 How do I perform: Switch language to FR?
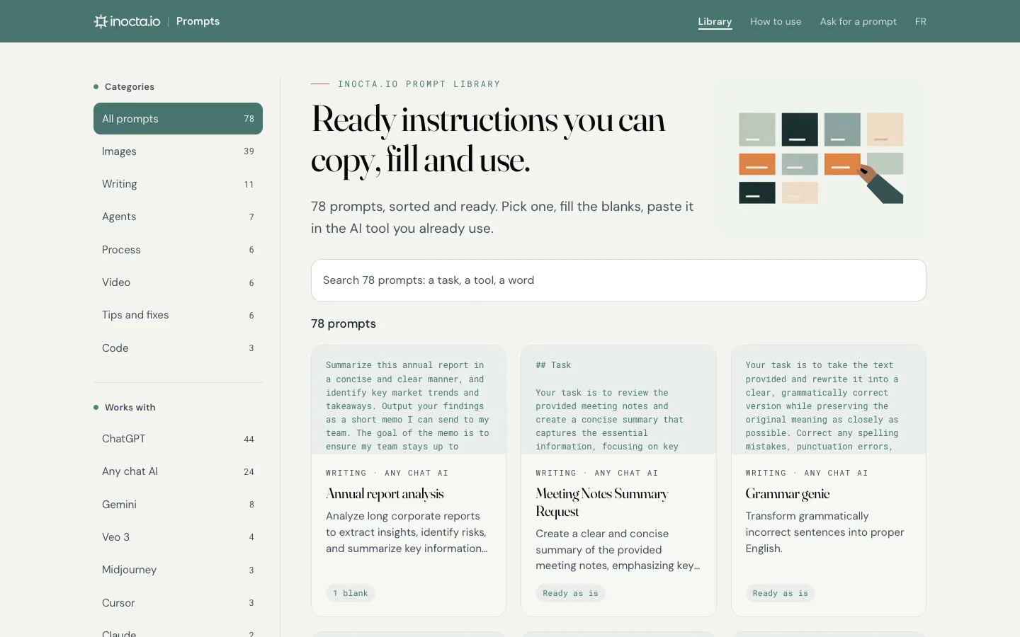[x=920, y=21]
